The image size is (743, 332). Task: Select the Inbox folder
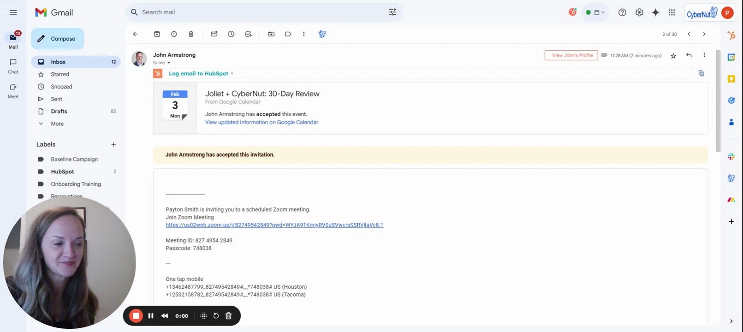pos(76,62)
